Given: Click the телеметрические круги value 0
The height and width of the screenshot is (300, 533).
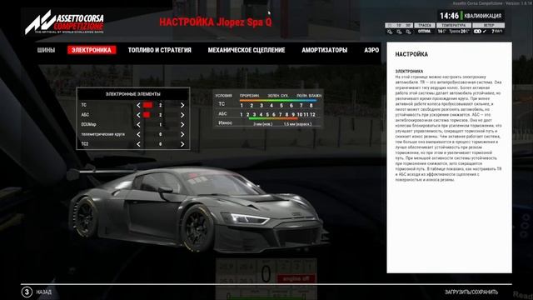Looking at the screenshot, I should [x=161, y=134].
